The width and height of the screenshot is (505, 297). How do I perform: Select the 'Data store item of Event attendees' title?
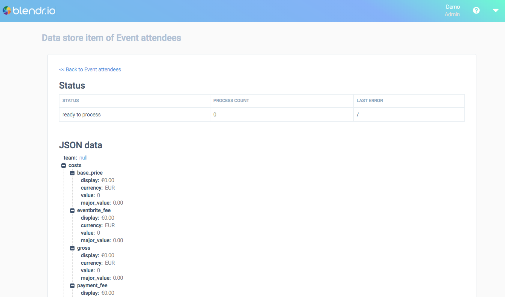[111, 38]
